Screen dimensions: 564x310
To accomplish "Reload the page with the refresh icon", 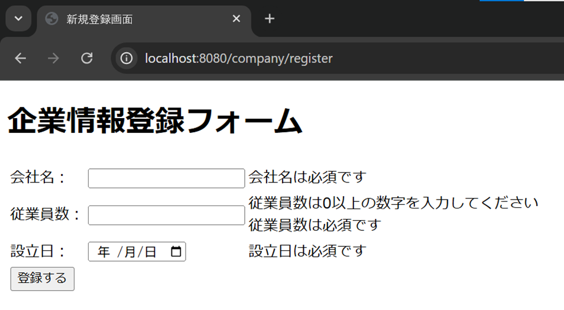I will coord(87,58).
